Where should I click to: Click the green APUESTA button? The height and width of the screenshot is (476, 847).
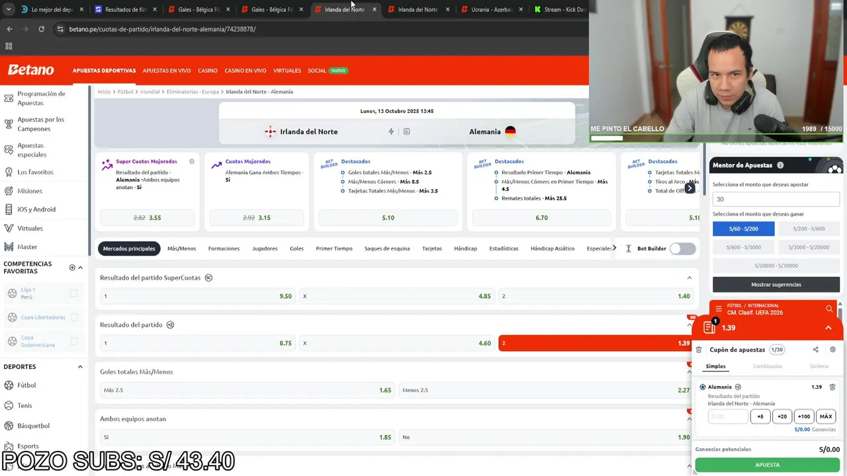(x=768, y=465)
